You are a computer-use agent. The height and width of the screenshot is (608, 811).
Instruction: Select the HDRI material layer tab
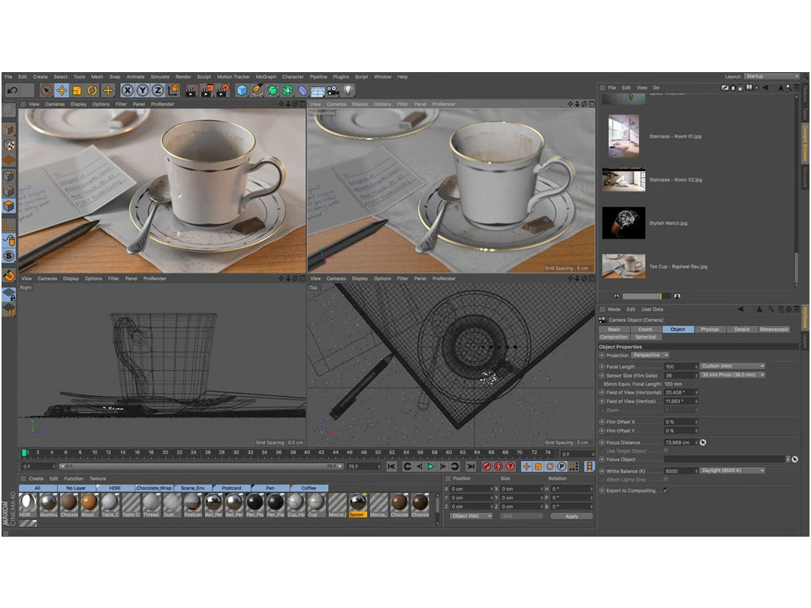pyautogui.click(x=115, y=488)
